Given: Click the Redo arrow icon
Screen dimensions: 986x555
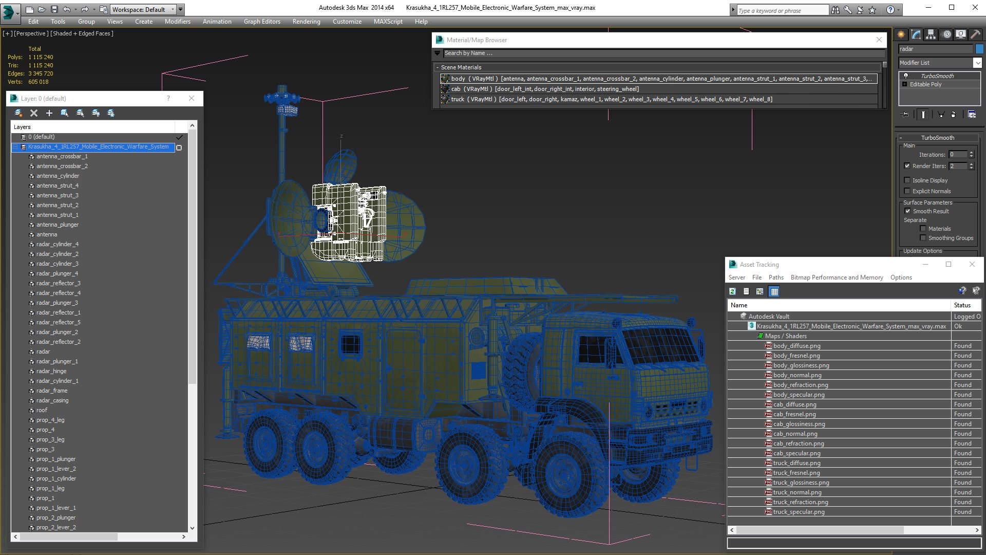Looking at the screenshot, I should point(85,9).
